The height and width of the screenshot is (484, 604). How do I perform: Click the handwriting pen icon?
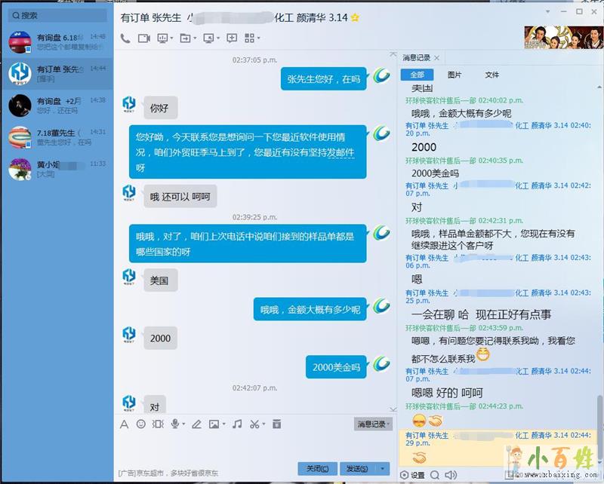[197, 424]
